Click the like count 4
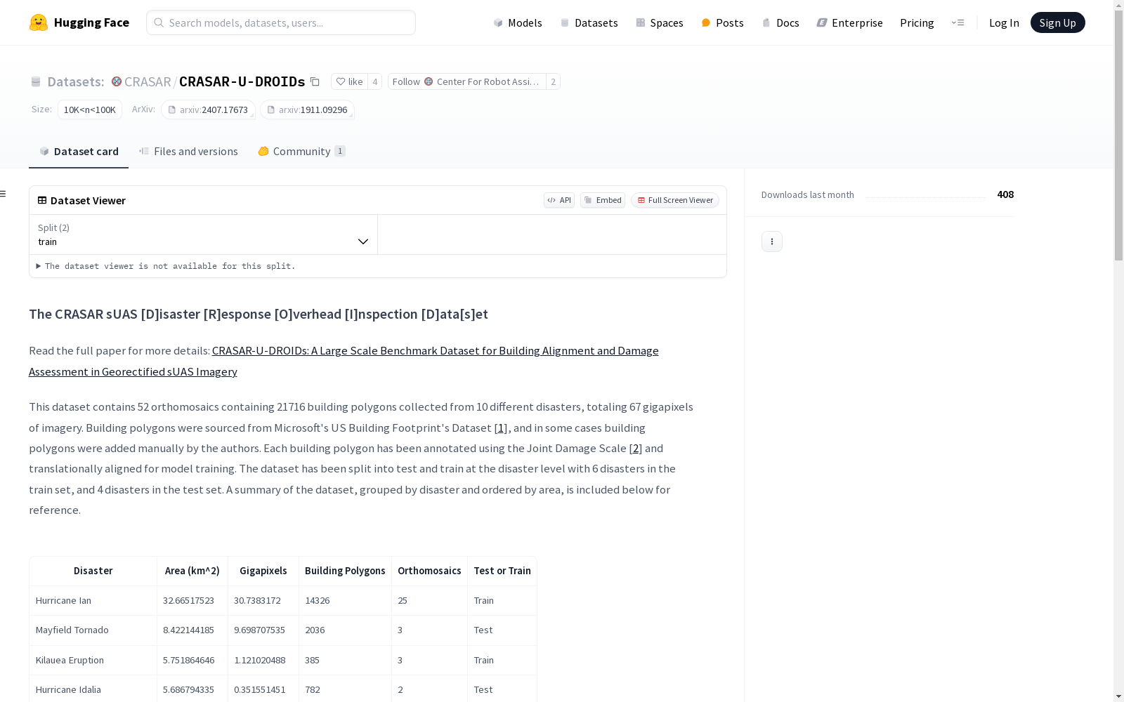 click(x=375, y=81)
